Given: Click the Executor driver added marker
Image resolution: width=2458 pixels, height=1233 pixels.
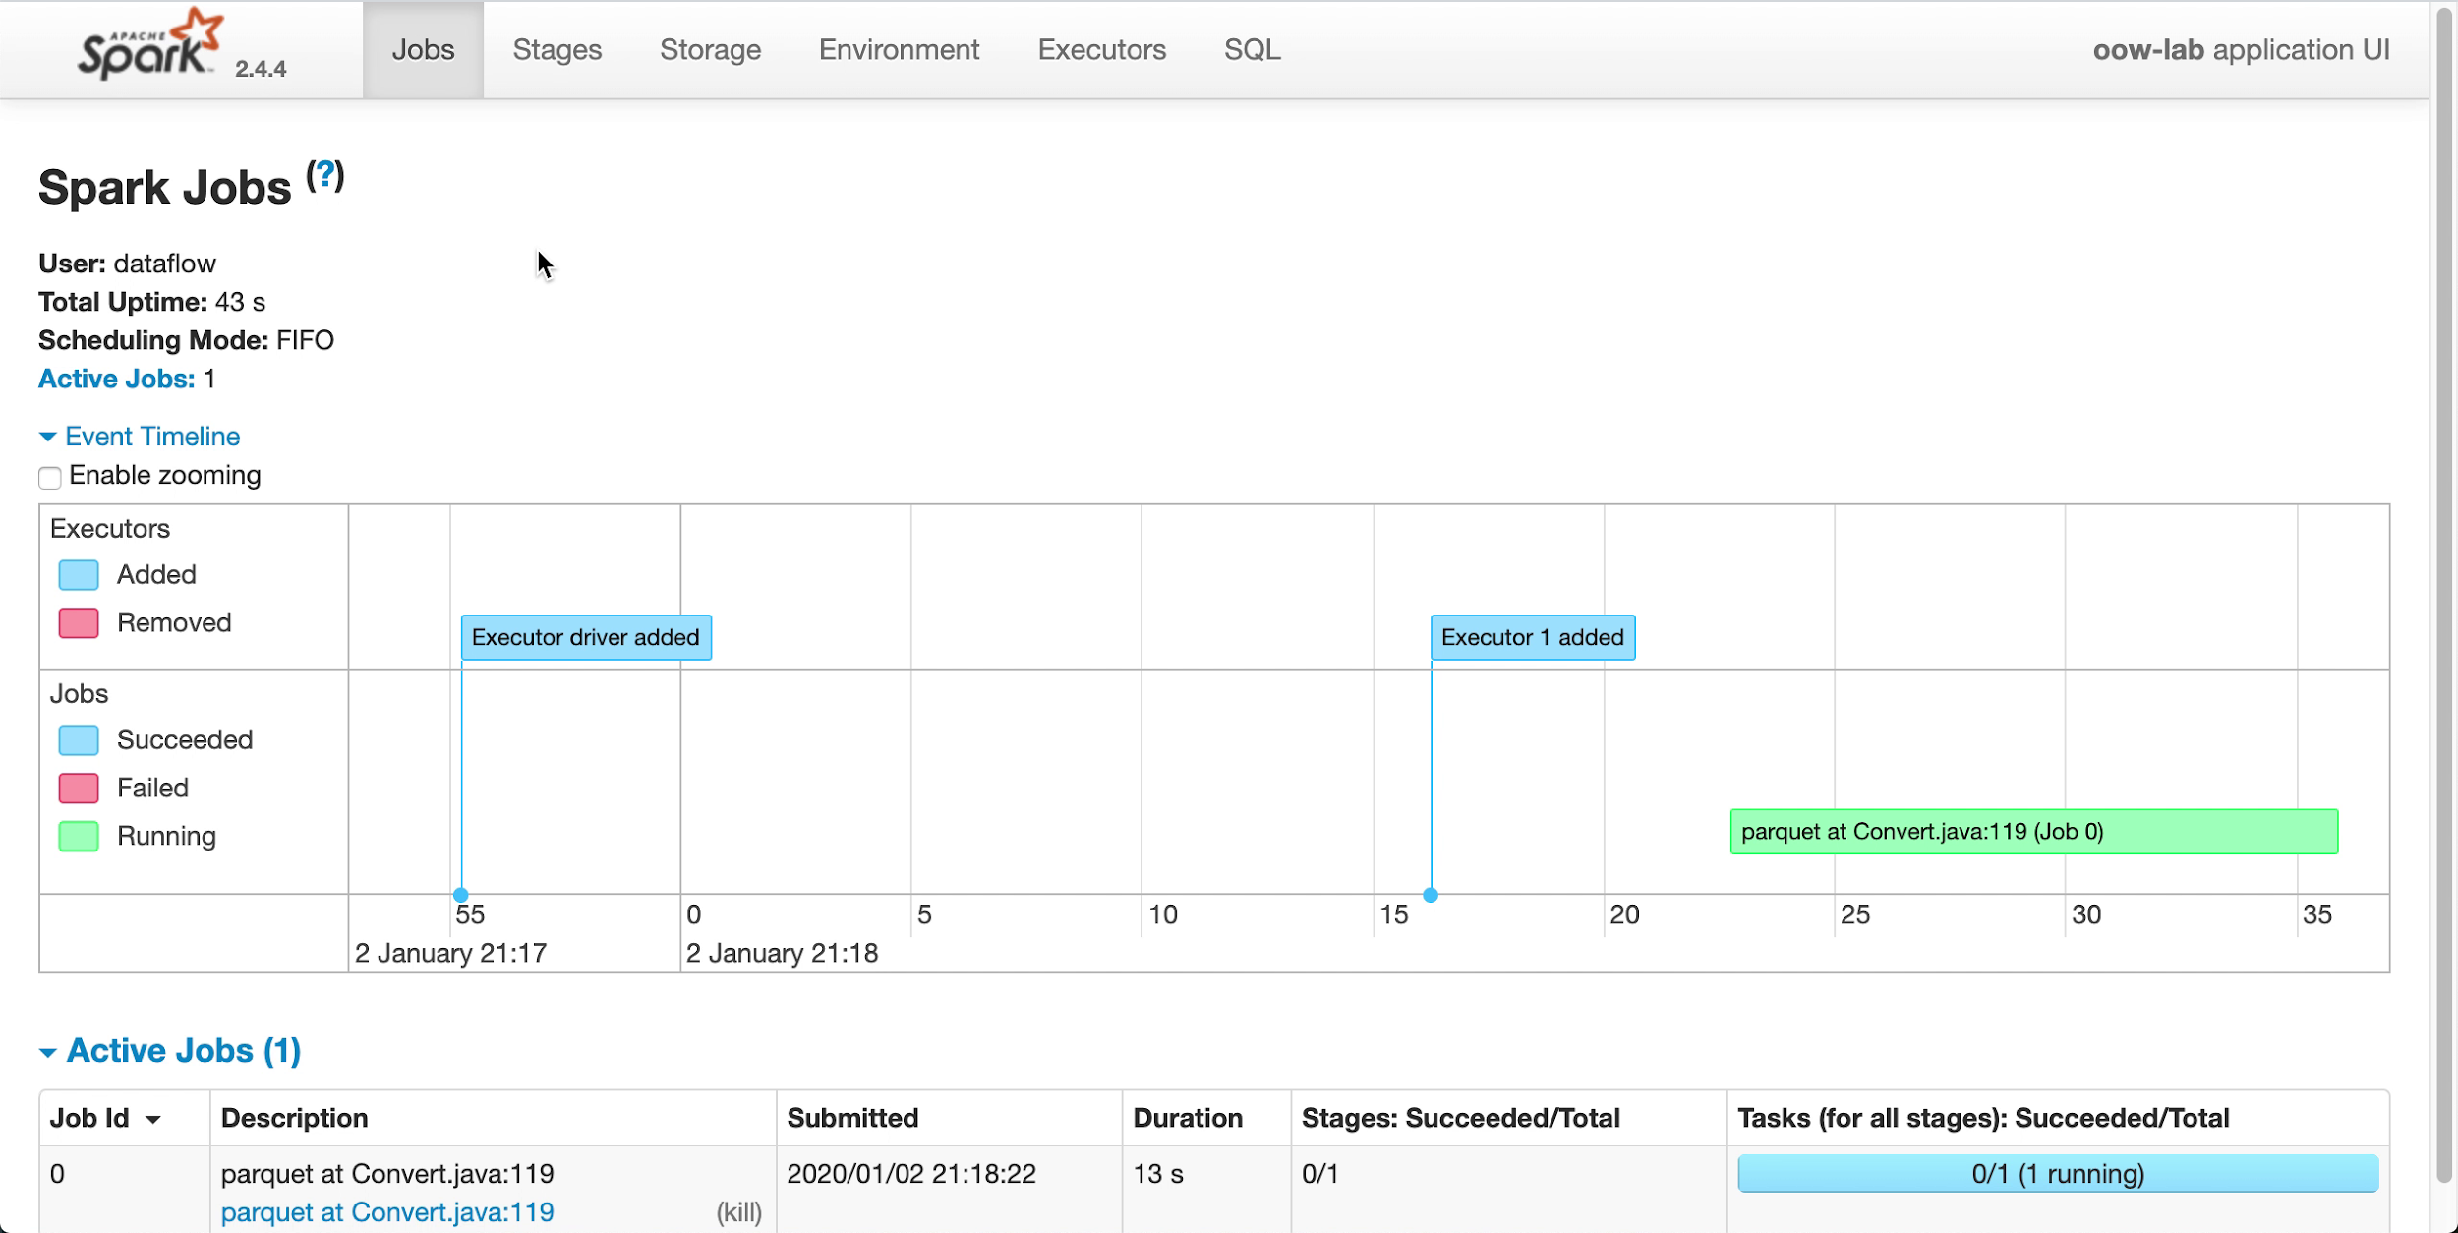Looking at the screenshot, I should pyautogui.click(x=586, y=636).
